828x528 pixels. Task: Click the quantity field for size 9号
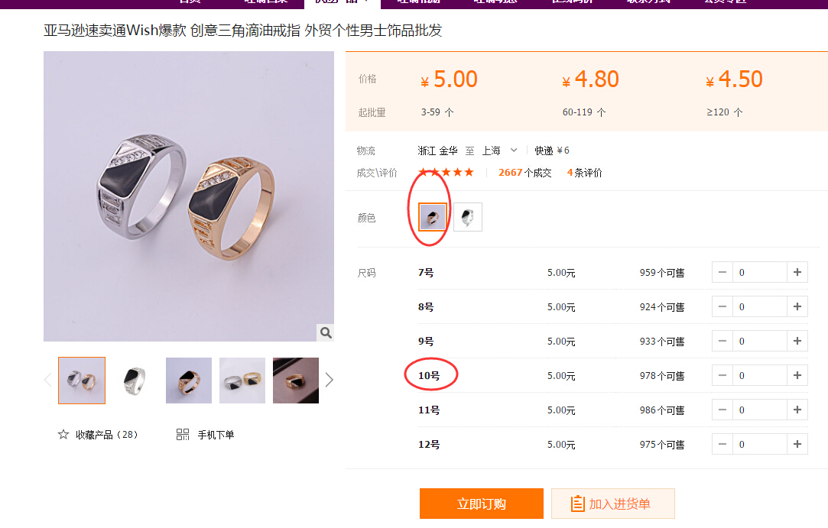pyautogui.click(x=760, y=341)
